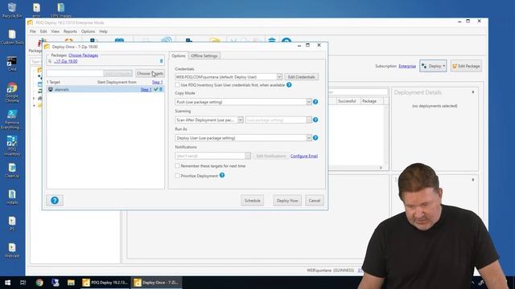Select the VPN images desktop folder
The height and width of the screenshot is (289, 515).
point(61,10)
